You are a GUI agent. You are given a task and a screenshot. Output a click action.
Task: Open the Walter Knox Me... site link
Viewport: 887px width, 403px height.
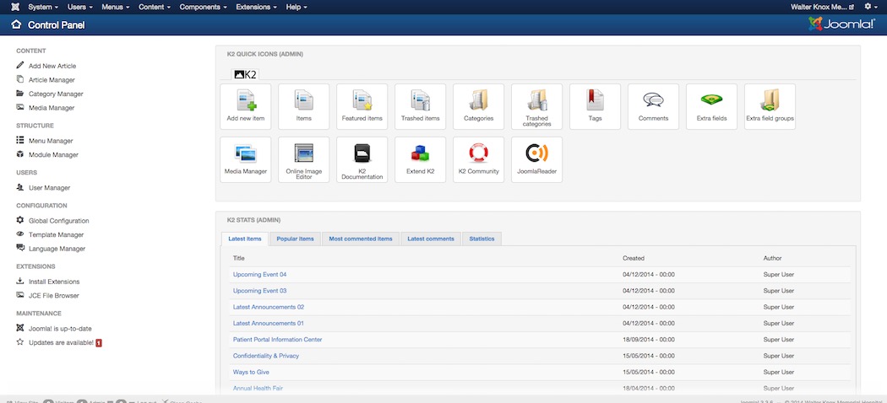822,7
